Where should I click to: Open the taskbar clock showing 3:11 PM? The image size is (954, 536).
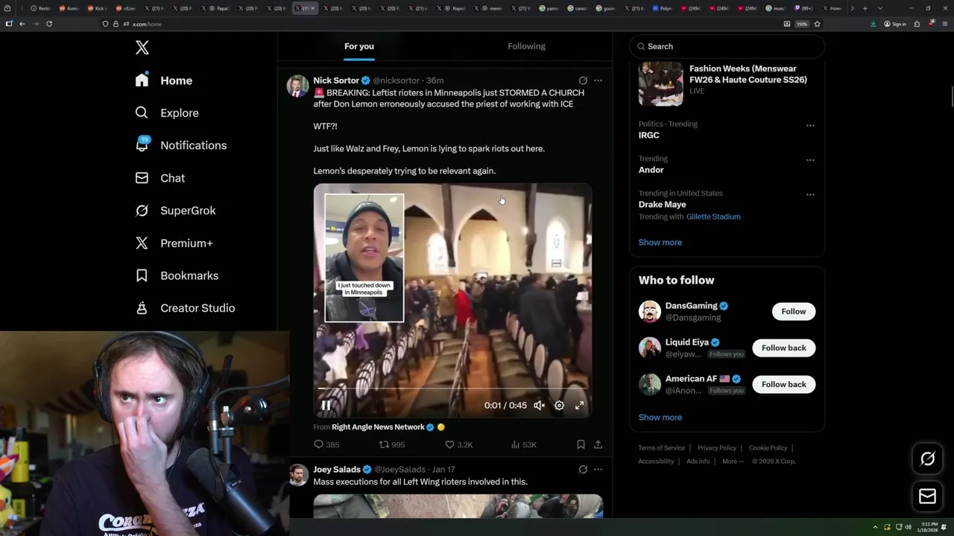click(929, 527)
